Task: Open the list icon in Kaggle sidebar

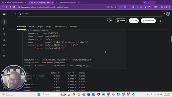Action: (x=4, y=56)
